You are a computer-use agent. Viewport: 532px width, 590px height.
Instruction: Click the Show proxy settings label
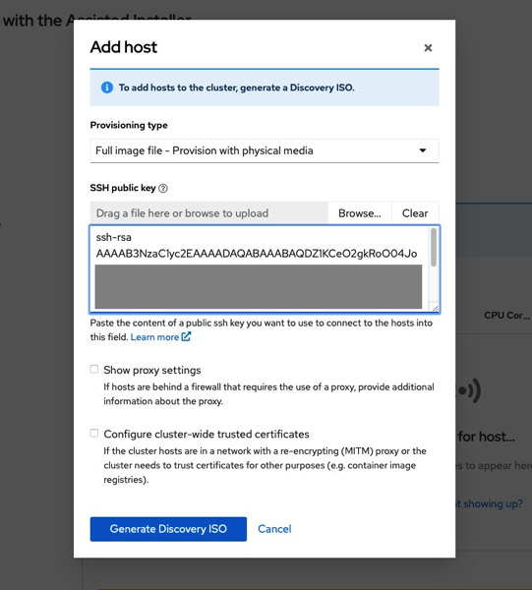152,370
